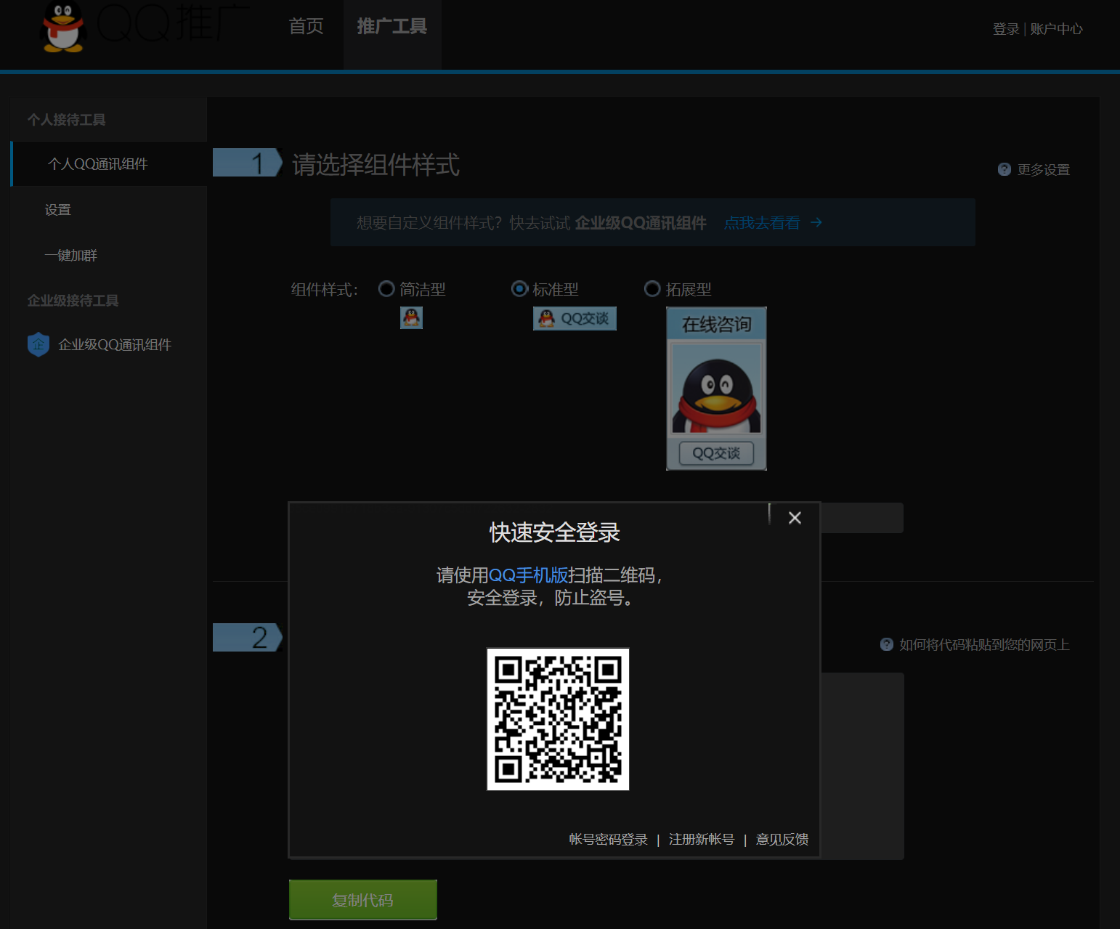
Task: Click the 复制代码 button
Action: point(362,899)
